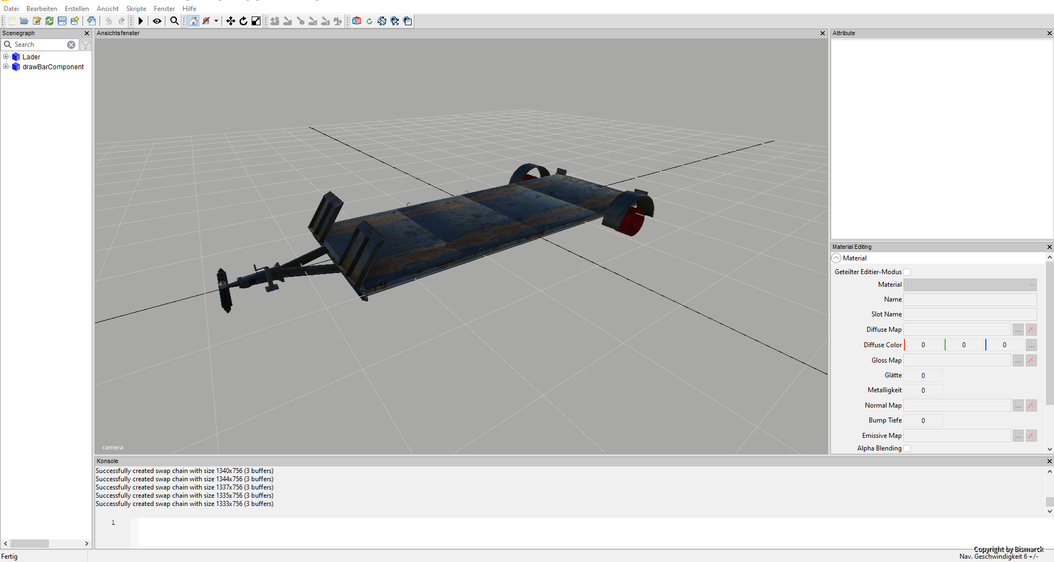This screenshot has width=1054, height=562.
Task: Open the Bearbeiten menu
Action: click(x=42, y=9)
